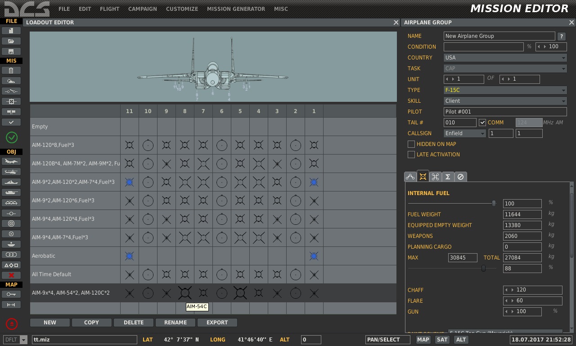Click the save mission disk icon
576x346 pixels.
(x=11, y=51)
